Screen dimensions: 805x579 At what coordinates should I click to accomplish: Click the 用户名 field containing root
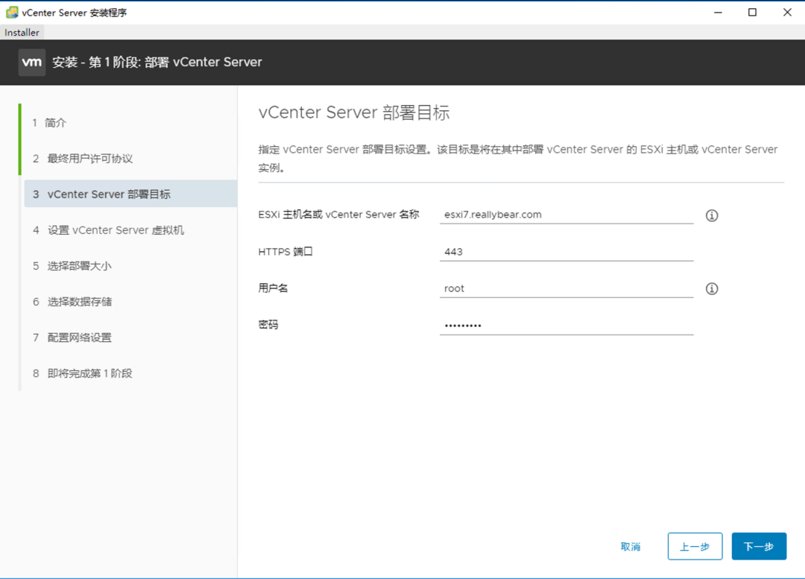coord(566,288)
